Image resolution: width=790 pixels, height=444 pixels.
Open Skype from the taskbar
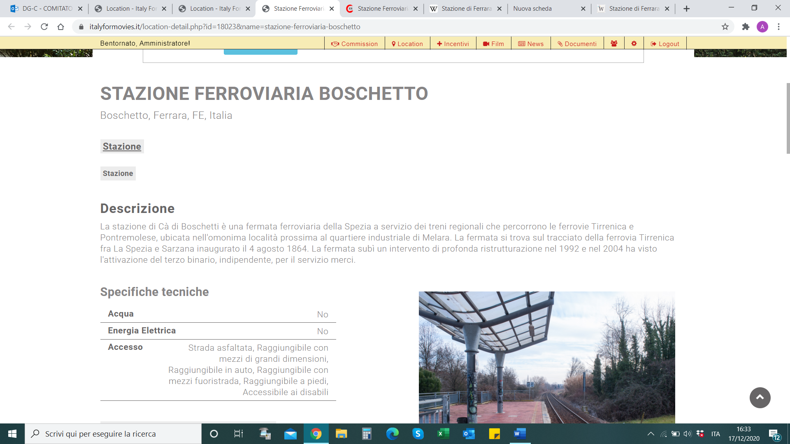[418, 434]
